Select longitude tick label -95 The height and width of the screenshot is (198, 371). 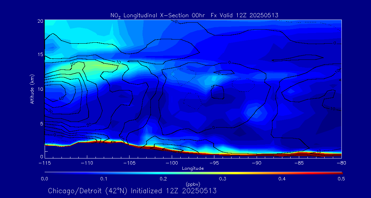(214, 163)
